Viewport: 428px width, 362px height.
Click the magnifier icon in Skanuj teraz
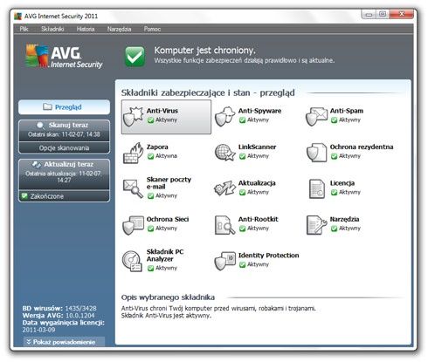tap(40, 126)
